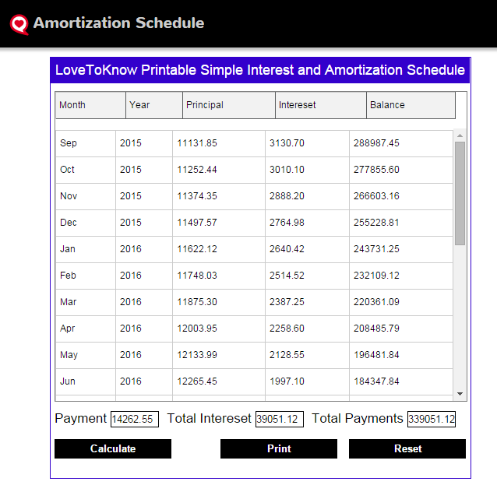Click the Print button
The image size is (497, 485).
(x=279, y=448)
